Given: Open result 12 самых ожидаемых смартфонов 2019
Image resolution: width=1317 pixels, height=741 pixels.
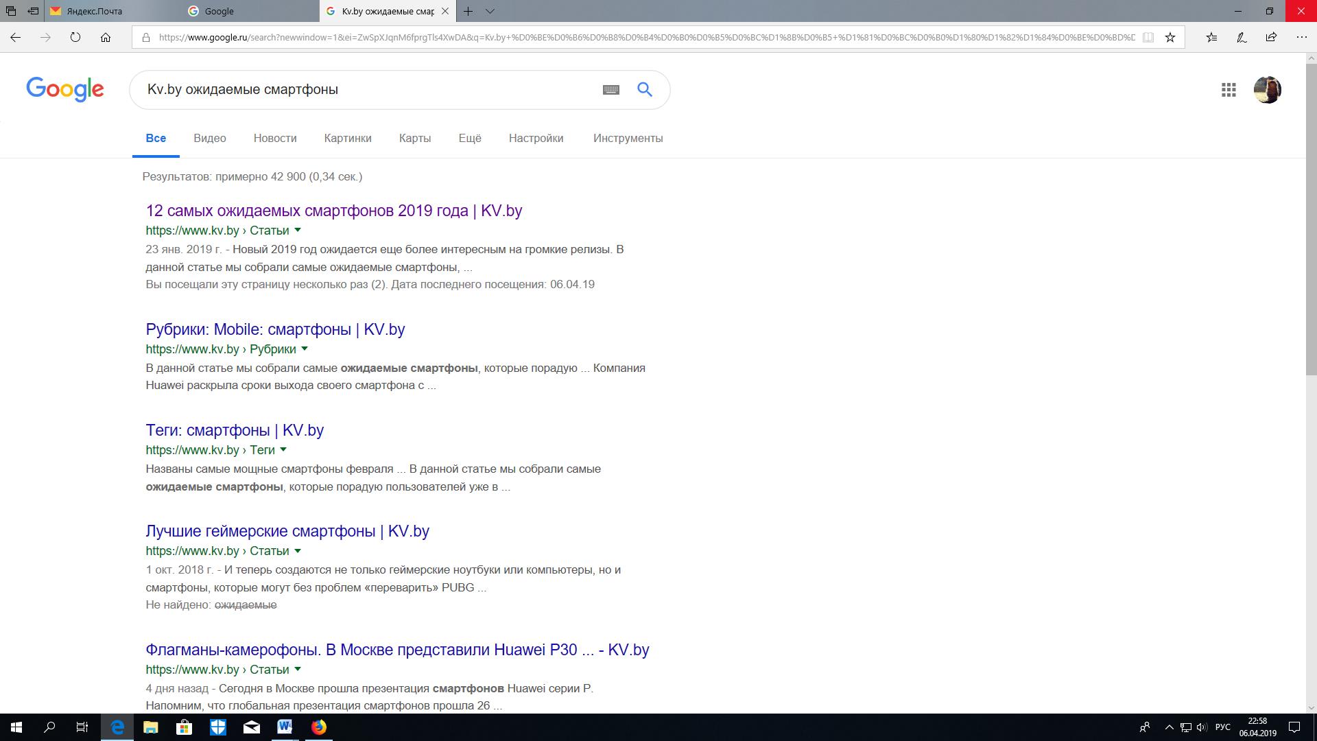Looking at the screenshot, I should [334, 211].
